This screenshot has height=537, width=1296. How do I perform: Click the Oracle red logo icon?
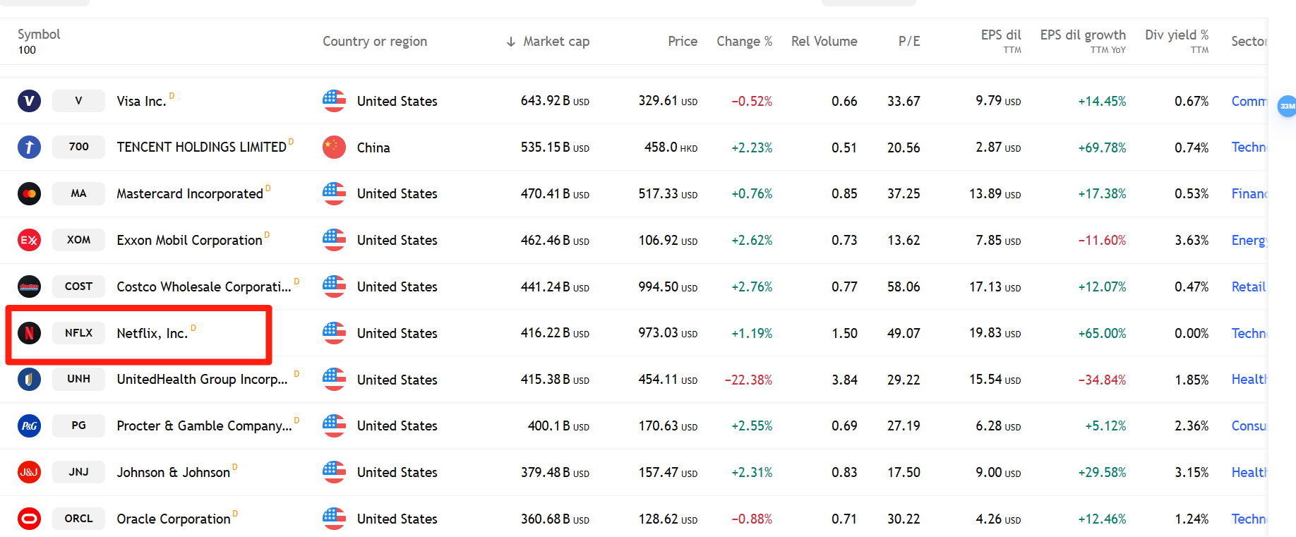pyautogui.click(x=29, y=519)
